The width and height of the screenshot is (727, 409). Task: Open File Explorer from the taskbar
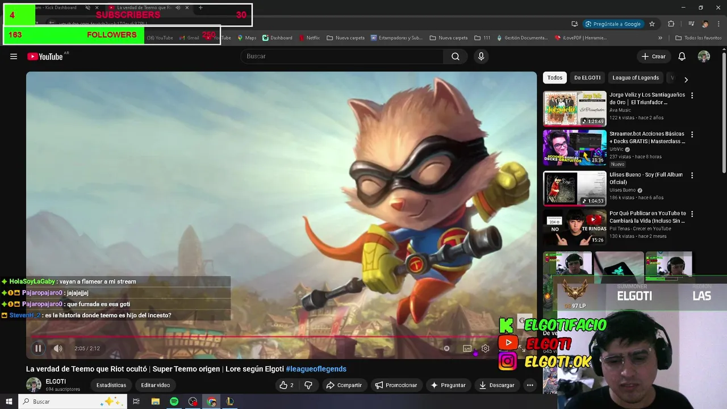tap(156, 402)
